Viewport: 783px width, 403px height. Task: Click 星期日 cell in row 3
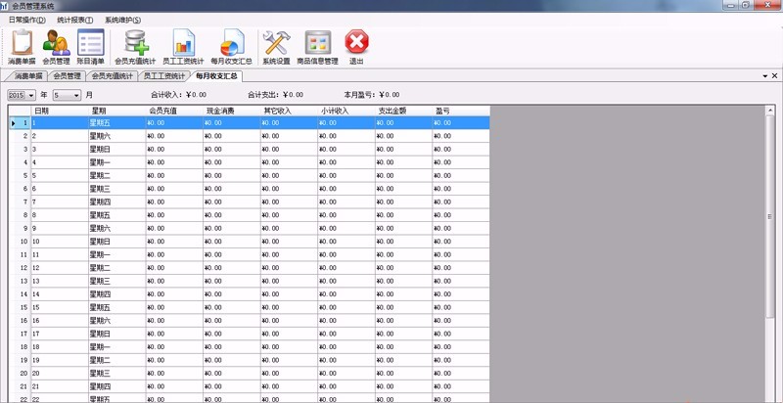[116, 149]
